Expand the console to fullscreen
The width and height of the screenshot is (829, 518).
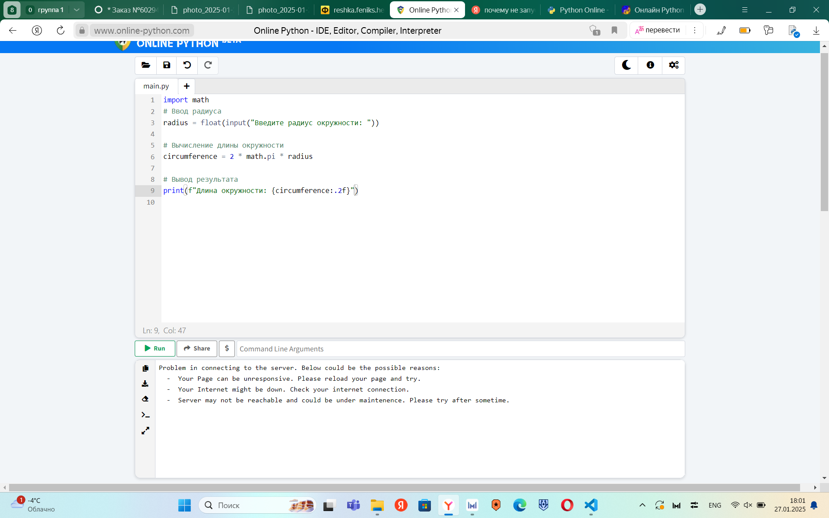point(146,431)
